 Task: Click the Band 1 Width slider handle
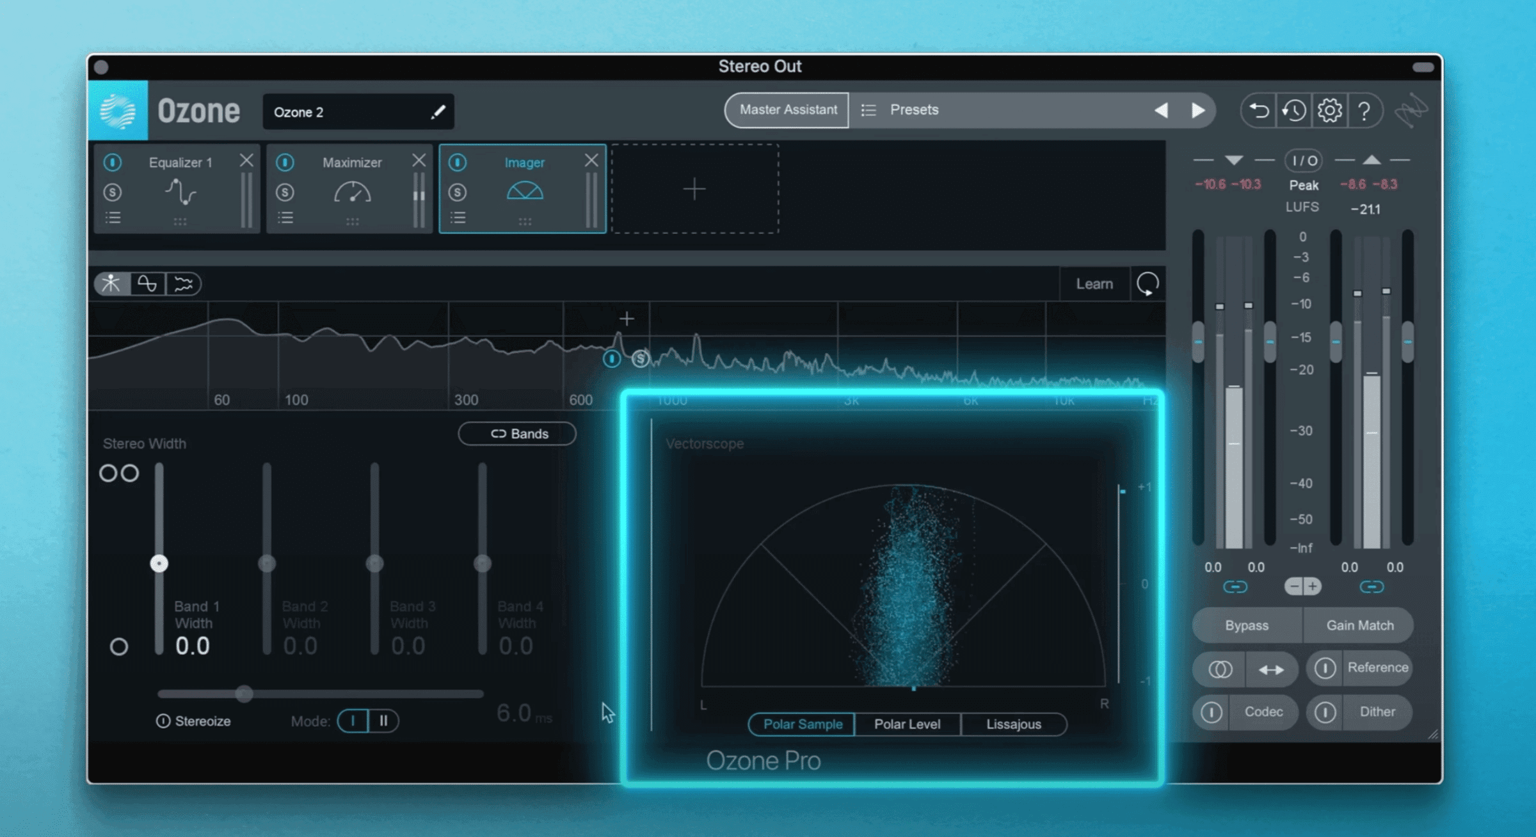159,564
